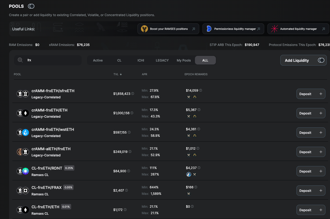Click info icon beside $0 epoch rewards

point(192,207)
